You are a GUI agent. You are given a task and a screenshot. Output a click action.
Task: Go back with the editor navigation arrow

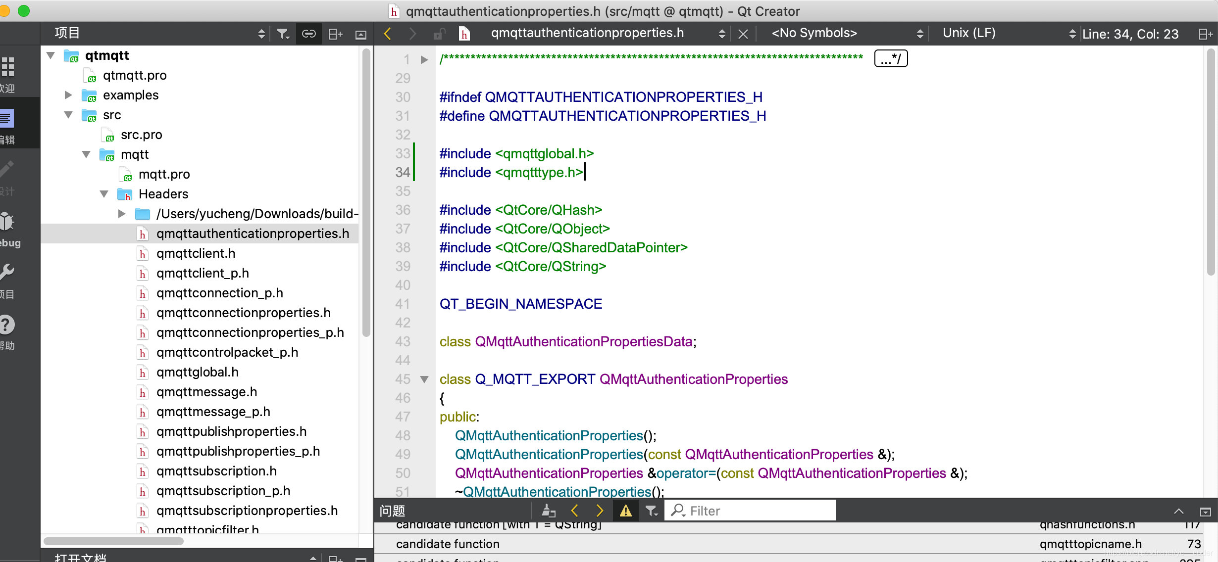pyautogui.click(x=388, y=34)
